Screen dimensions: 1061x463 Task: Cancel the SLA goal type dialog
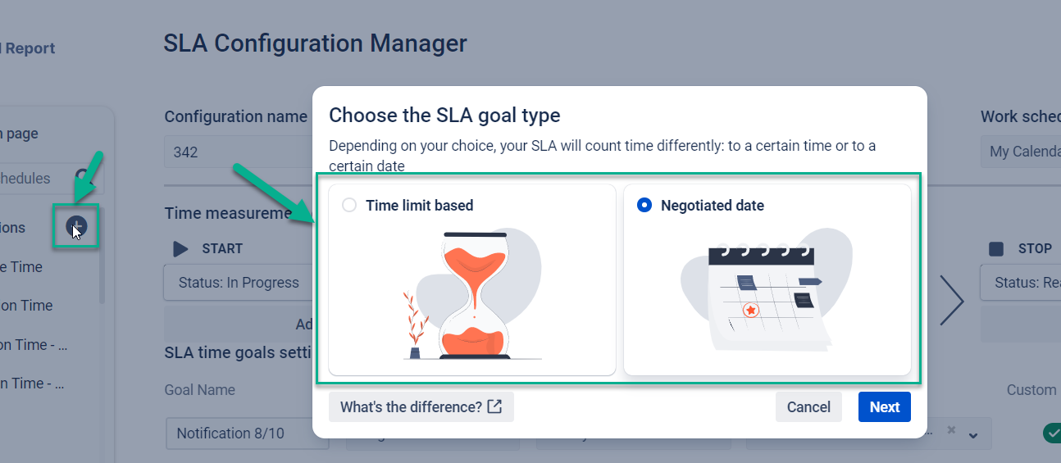tap(808, 407)
